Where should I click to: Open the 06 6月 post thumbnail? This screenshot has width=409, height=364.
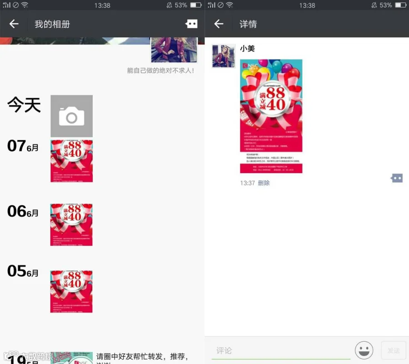(x=71, y=225)
